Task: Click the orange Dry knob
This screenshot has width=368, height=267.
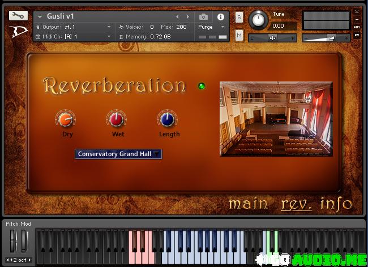Action: (x=66, y=119)
